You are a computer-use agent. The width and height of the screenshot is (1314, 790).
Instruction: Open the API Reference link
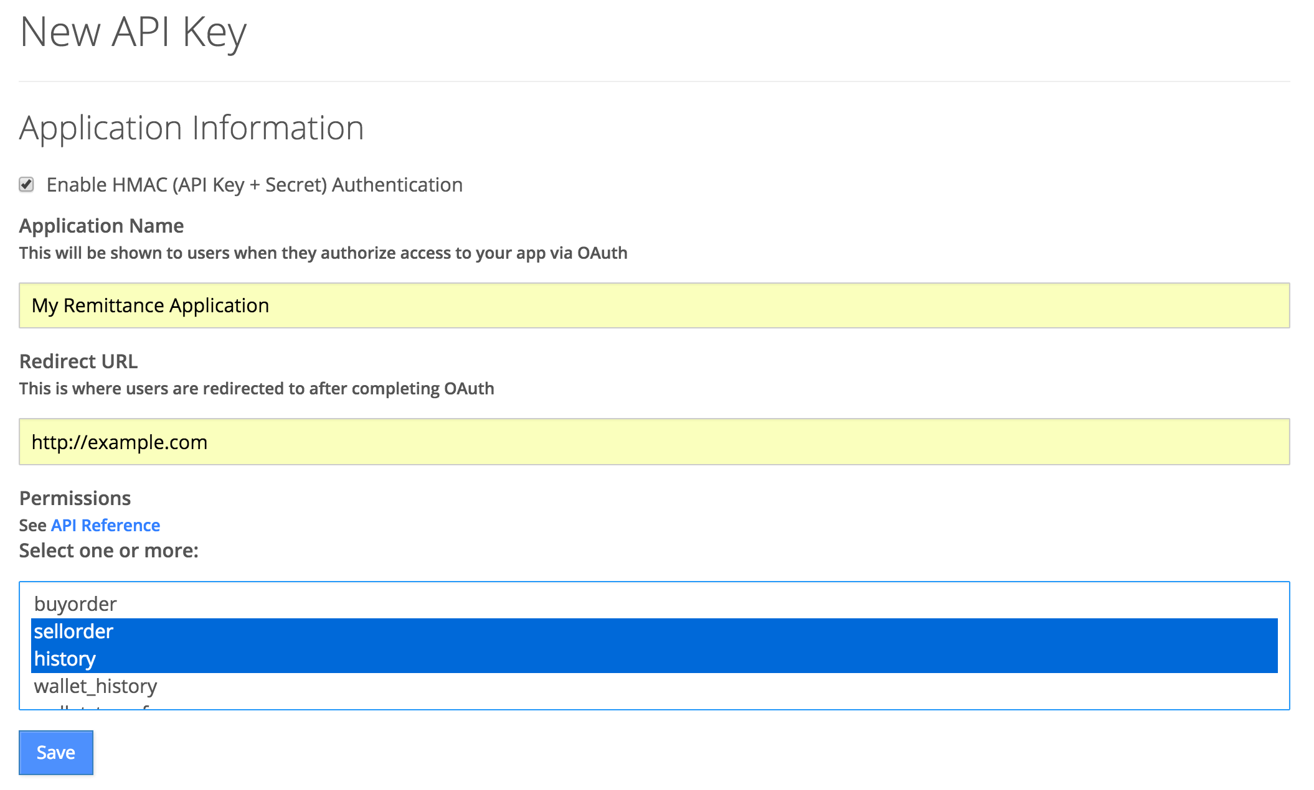tap(105, 526)
